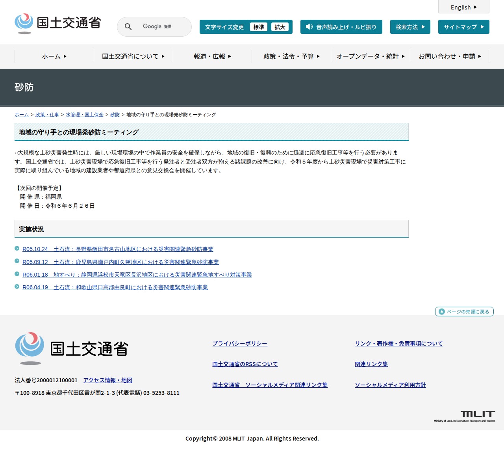Open the R06.01.18 静岡県浜松市 地すべり link
The height and width of the screenshot is (450, 504).
[137, 275]
